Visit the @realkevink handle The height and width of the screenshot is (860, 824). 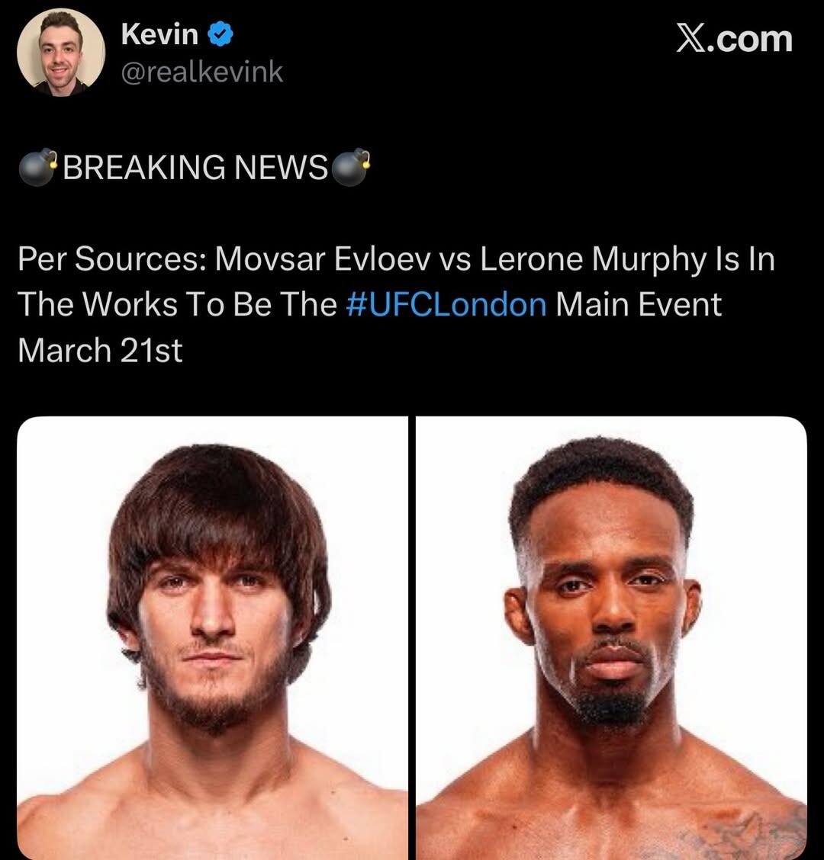pyautogui.click(x=201, y=72)
